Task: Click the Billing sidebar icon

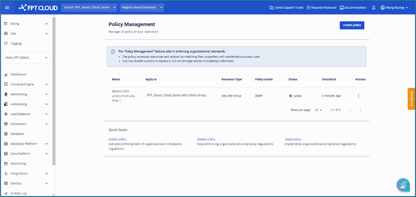Action: click(x=6, y=24)
